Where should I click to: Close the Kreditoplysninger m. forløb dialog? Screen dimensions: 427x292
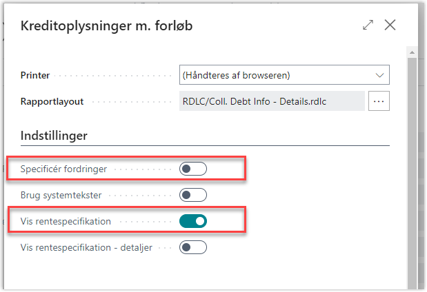(x=390, y=25)
